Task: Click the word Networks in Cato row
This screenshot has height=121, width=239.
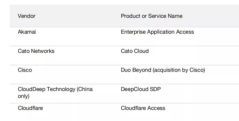Action: [x=43, y=51]
